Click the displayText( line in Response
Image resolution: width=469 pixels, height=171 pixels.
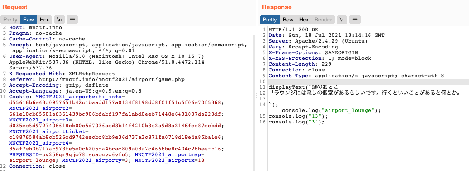[303, 87]
